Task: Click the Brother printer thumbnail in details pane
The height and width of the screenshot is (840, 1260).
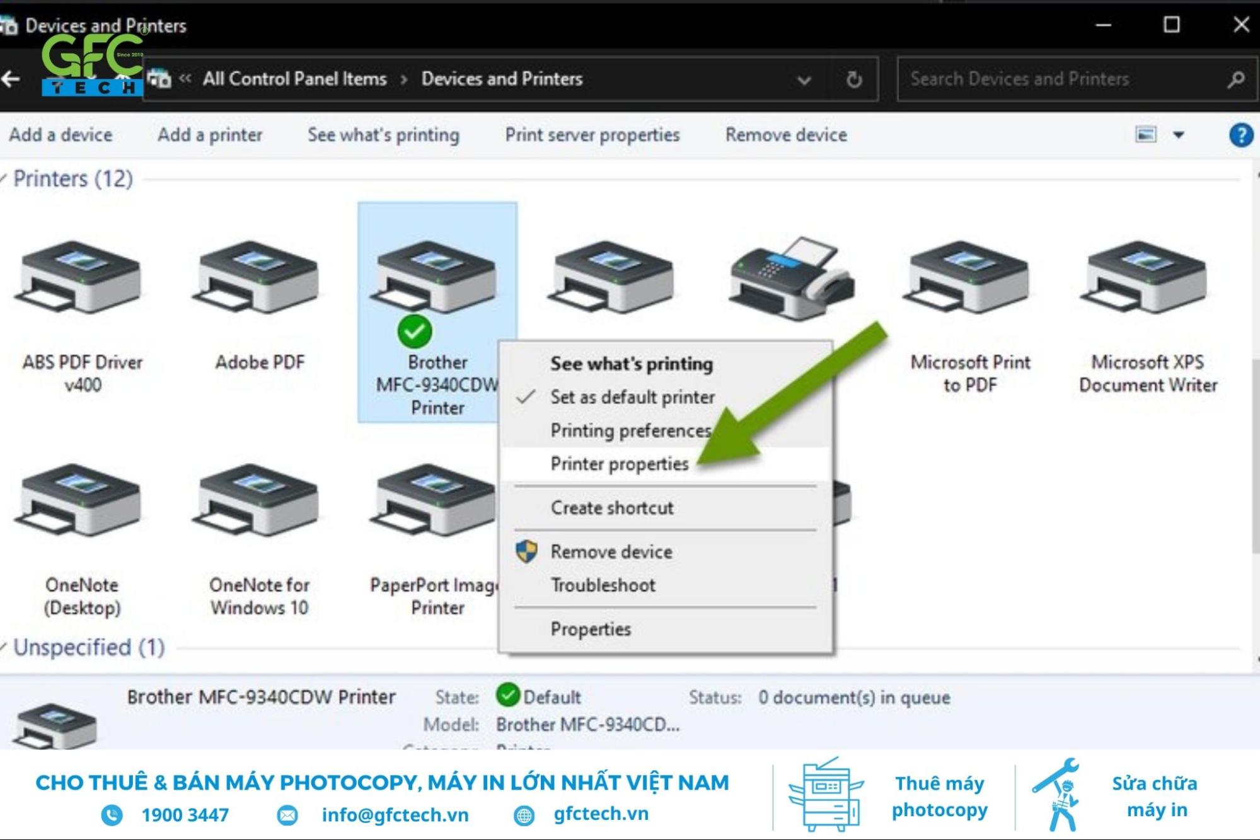Action: pos(55,725)
